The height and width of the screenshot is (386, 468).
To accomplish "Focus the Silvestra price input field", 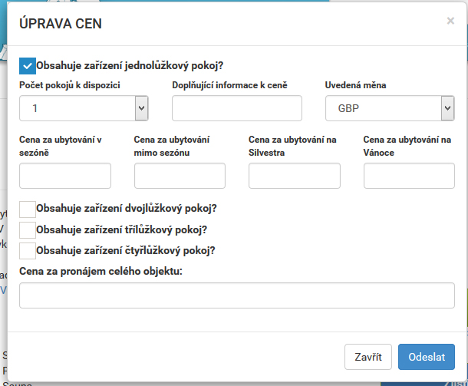I will click(x=295, y=176).
